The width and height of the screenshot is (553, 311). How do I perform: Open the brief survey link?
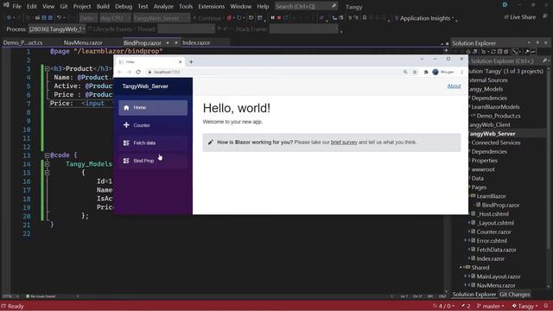pos(344,143)
